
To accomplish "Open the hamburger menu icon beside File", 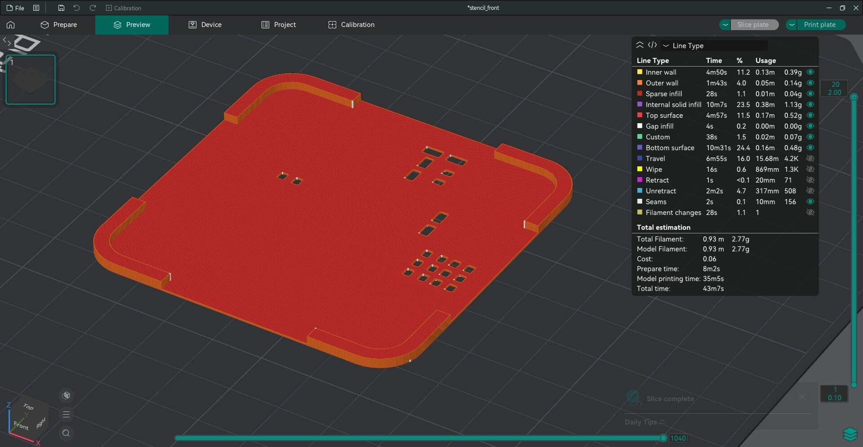I will [x=36, y=8].
